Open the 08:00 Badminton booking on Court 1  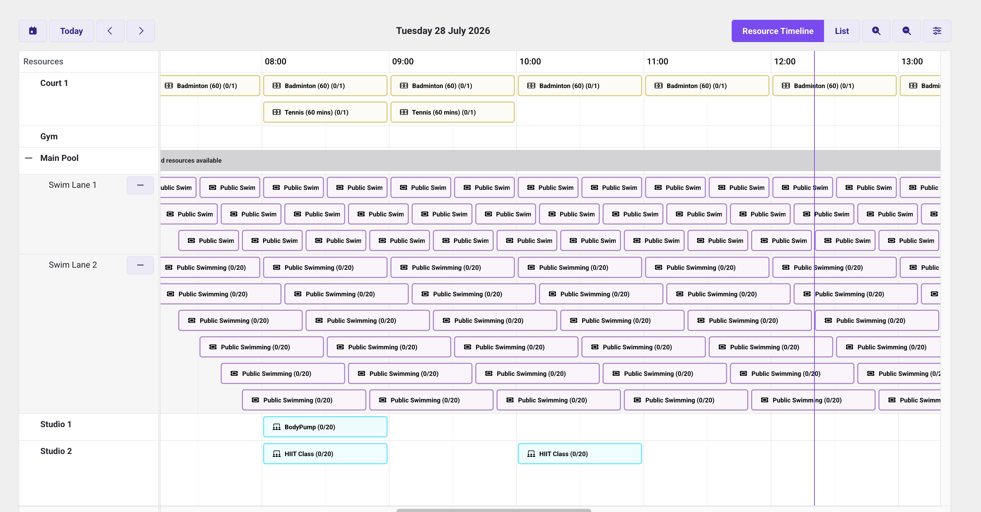click(325, 86)
